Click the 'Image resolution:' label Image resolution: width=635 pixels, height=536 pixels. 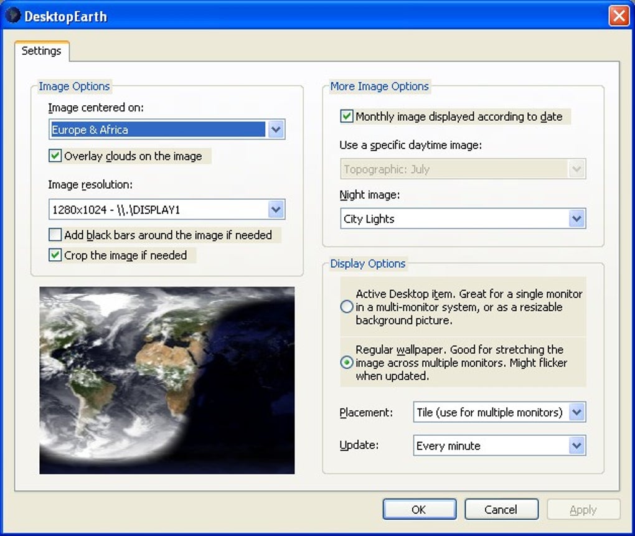(90, 185)
